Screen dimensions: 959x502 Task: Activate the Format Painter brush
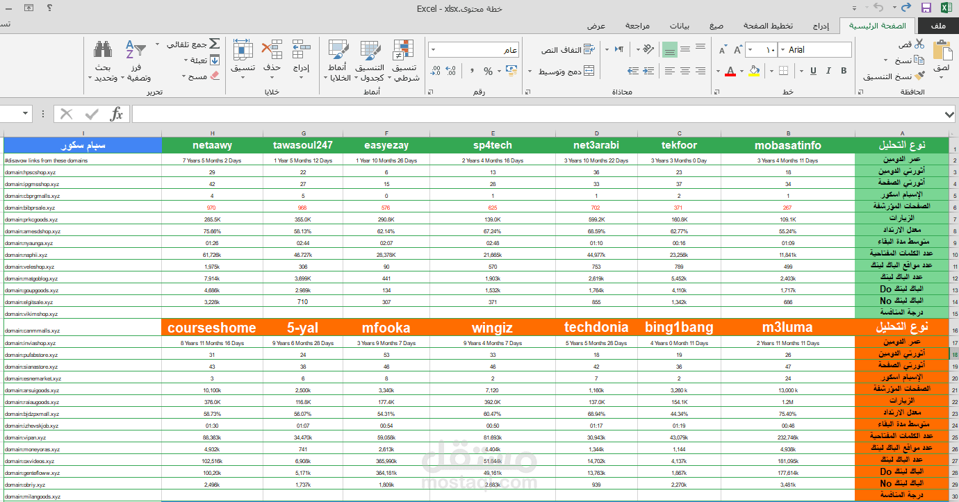click(919, 76)
